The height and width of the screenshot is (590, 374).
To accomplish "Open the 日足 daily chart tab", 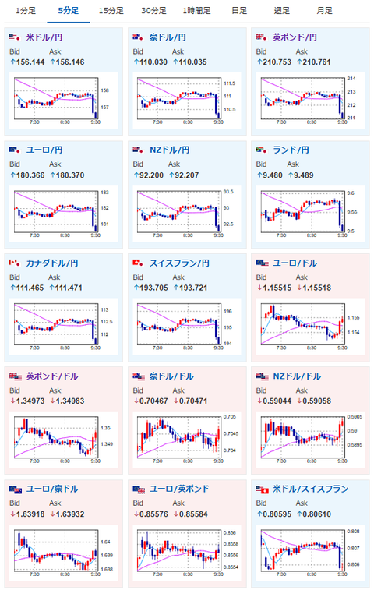I will tap(239, 11).
